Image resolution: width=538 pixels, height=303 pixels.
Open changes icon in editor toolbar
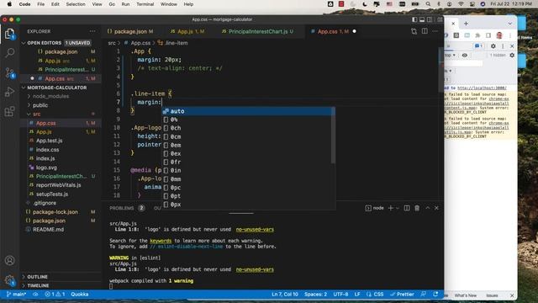414,31
